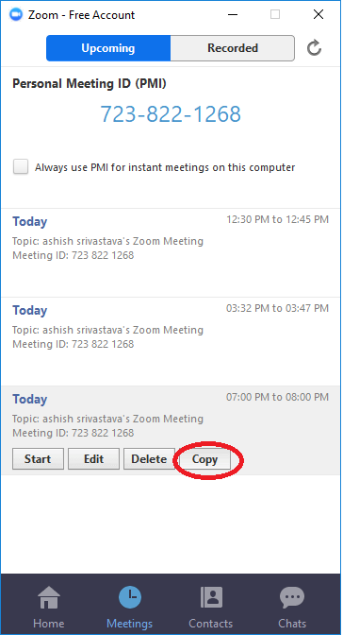Image resolution: width=343 pixels, height=635 pixels.
Task: Enable Always use PMI checkbox
Action: click(21, 167)
